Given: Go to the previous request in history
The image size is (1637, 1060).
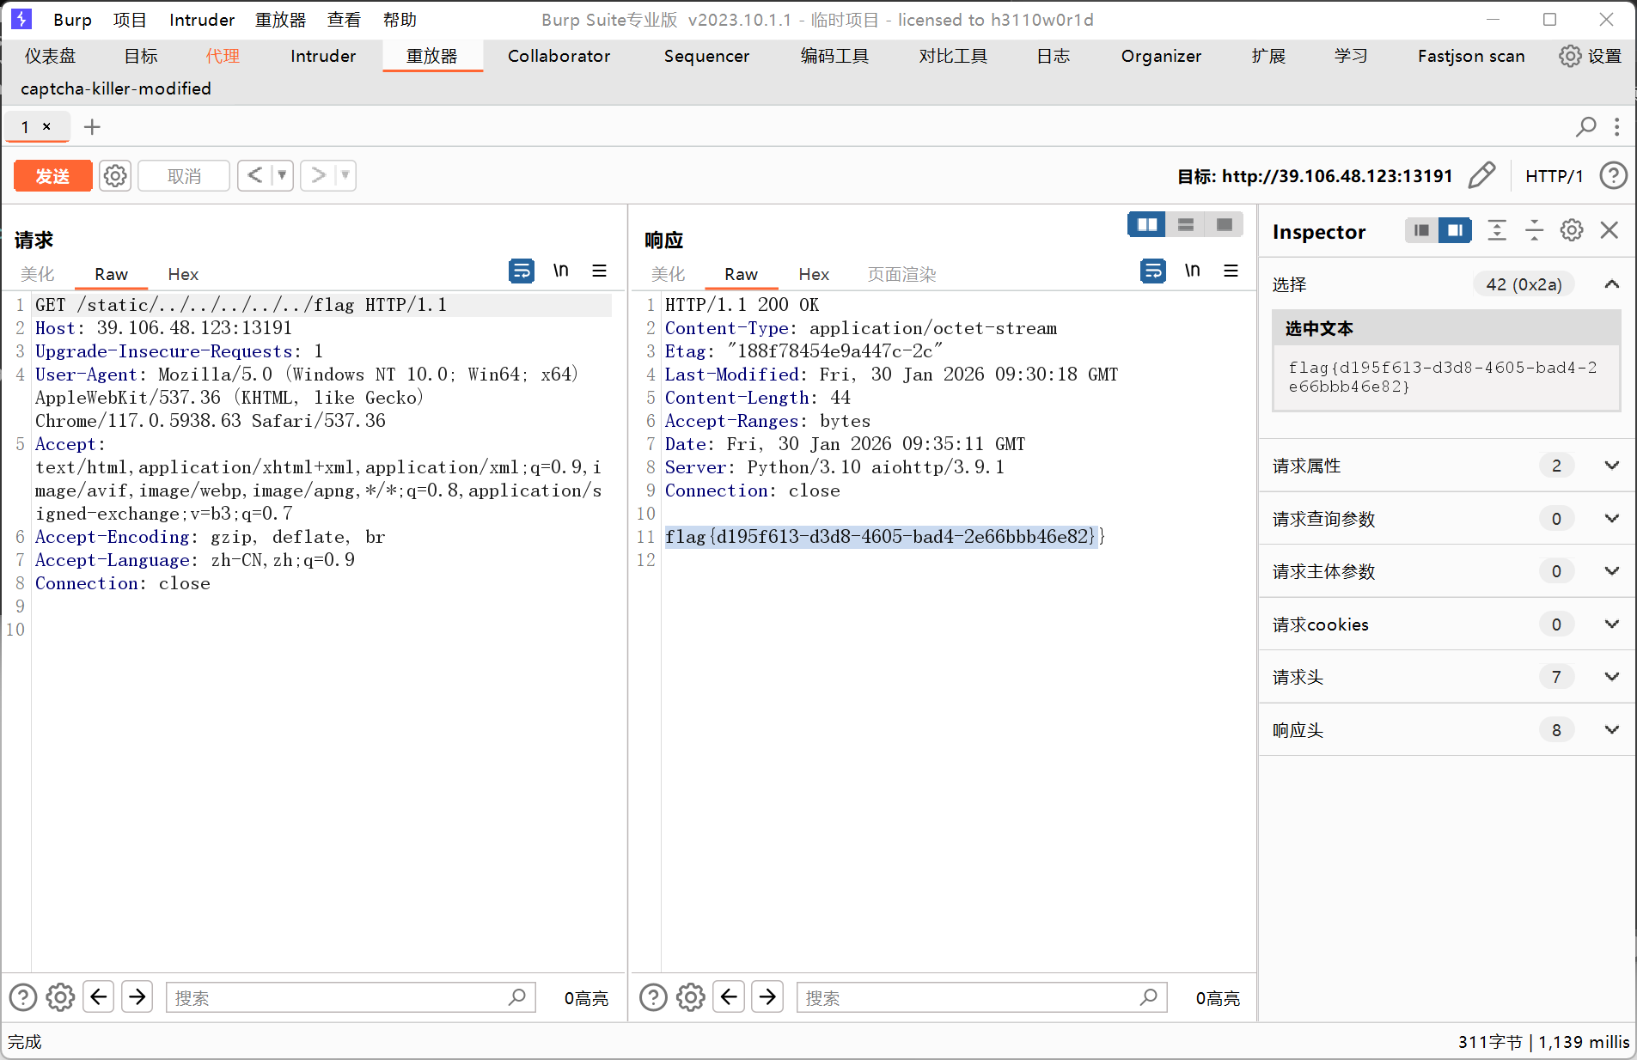Looking at the screenshot, I should pos(255,175).
